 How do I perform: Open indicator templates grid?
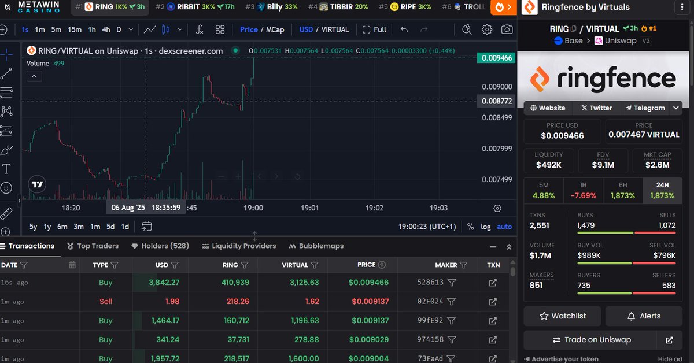[x=220, y=29]
